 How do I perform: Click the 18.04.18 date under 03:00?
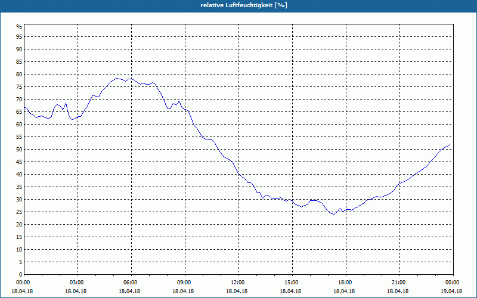pyautogui.click(x=76, y=291)
